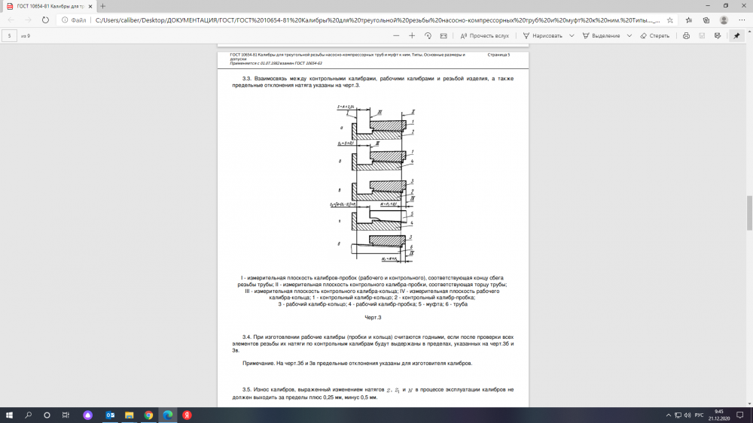
Task: Reload the page with the refresh icon
Action: click(x=45, y=20)
